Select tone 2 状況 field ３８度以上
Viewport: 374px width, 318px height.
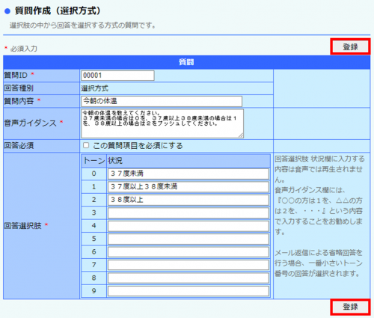pyautogui.click(x=188, y=200)
